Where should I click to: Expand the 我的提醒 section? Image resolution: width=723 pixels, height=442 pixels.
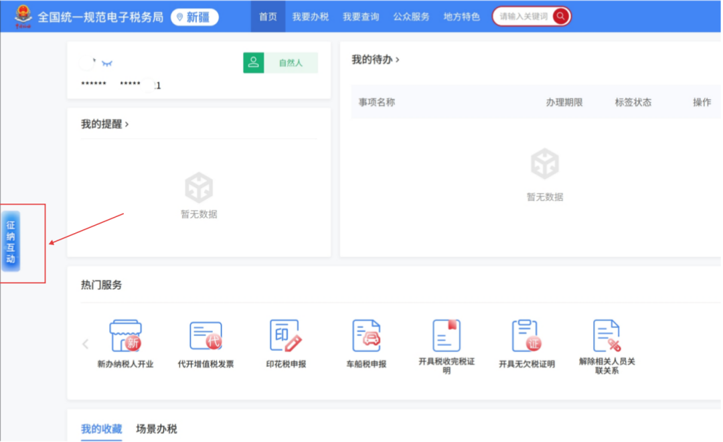104,124
